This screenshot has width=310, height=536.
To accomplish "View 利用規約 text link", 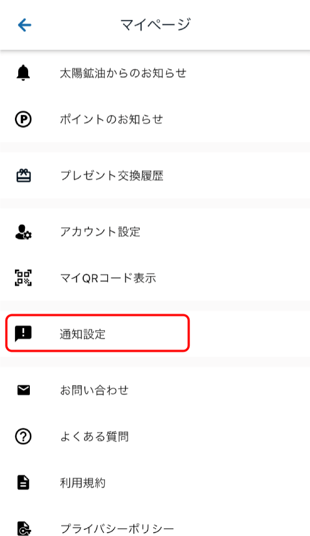I will (83, 482).
